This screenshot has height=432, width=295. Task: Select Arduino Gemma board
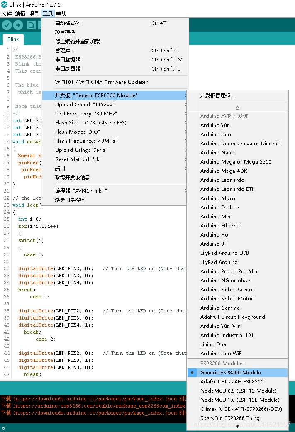[237, 308]
